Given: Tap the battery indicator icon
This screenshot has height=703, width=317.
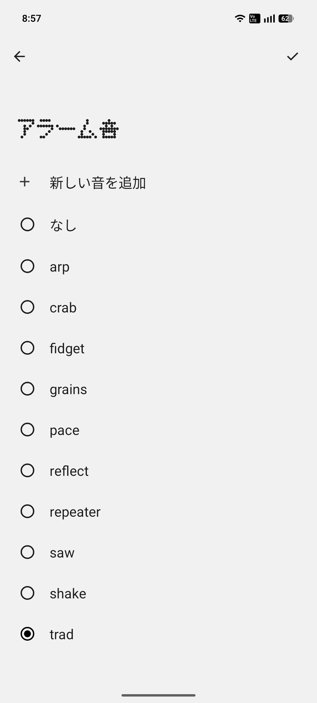Looking at the screenshot, I should 286,19.
